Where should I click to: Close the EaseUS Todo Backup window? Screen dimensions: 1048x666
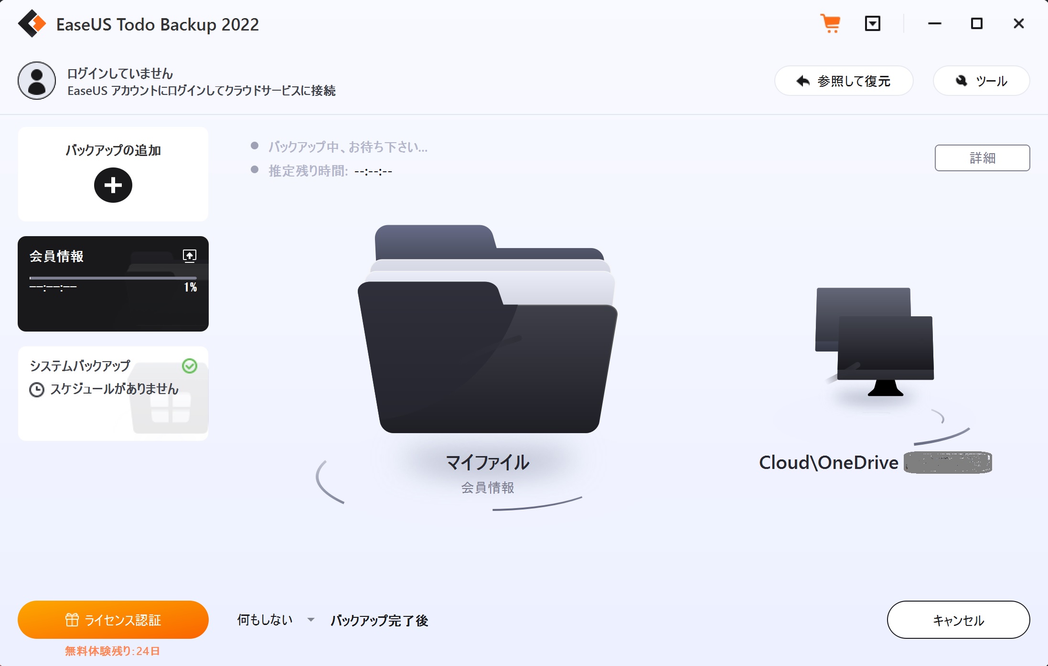(1019, 23)
